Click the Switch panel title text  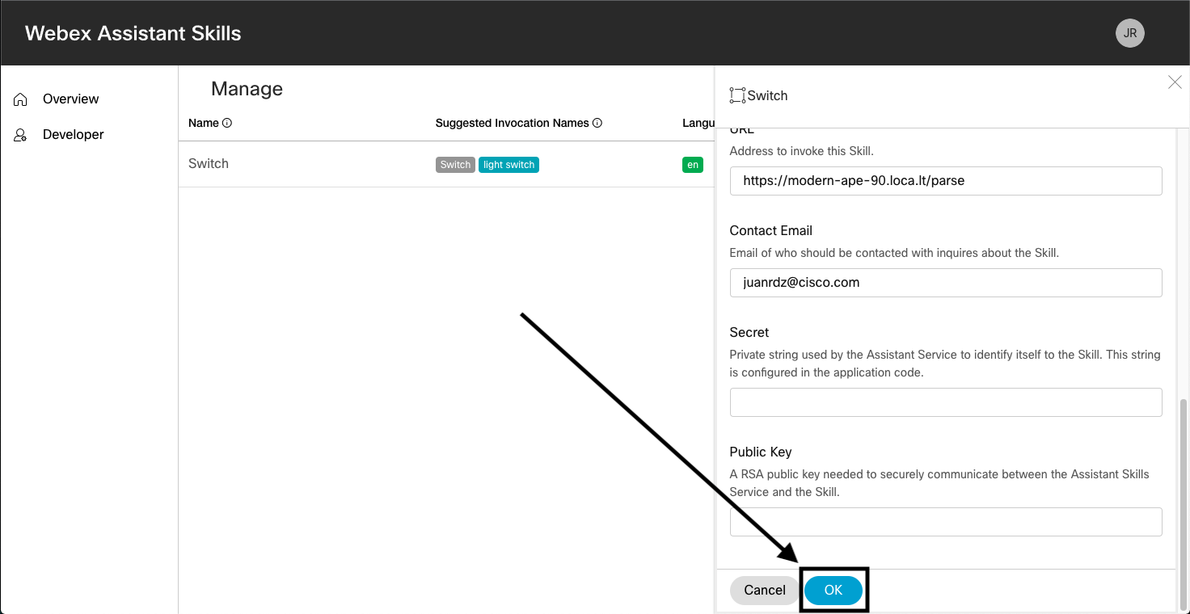pyautogui.click(x=767, y=95)
